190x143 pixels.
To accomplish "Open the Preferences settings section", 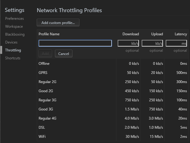I will pos(14,19).
